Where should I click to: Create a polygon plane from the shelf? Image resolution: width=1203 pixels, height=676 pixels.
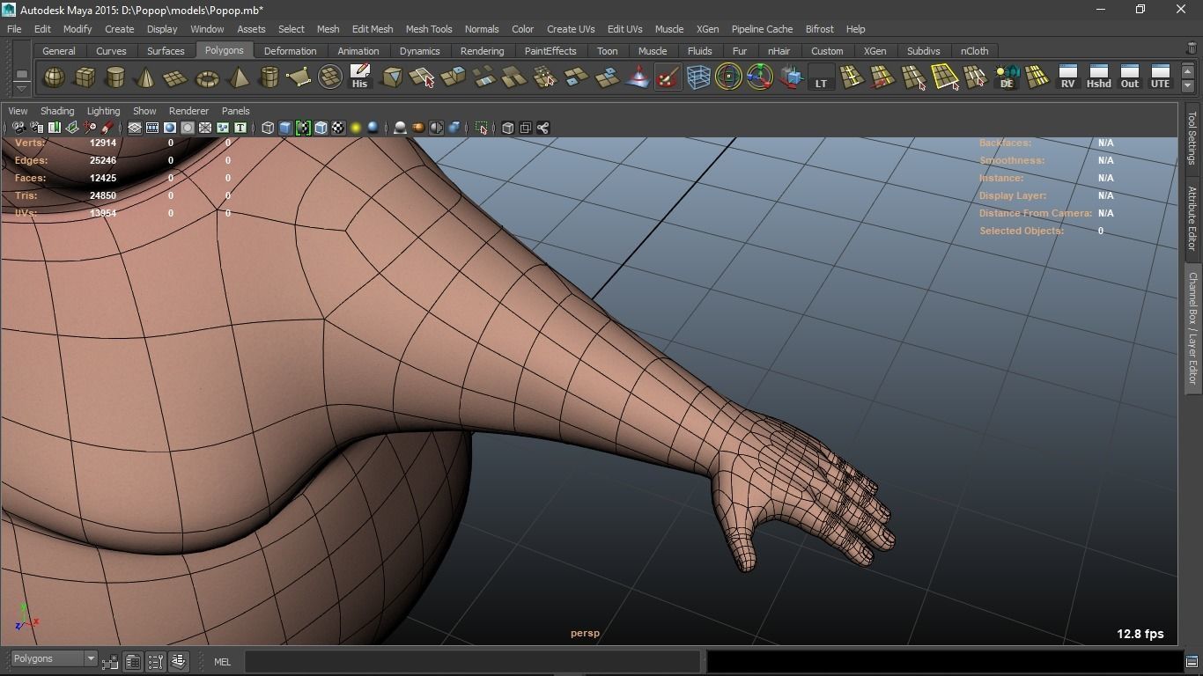(176, 78)
